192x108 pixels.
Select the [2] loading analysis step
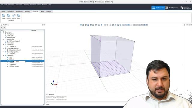click(12, 64)
